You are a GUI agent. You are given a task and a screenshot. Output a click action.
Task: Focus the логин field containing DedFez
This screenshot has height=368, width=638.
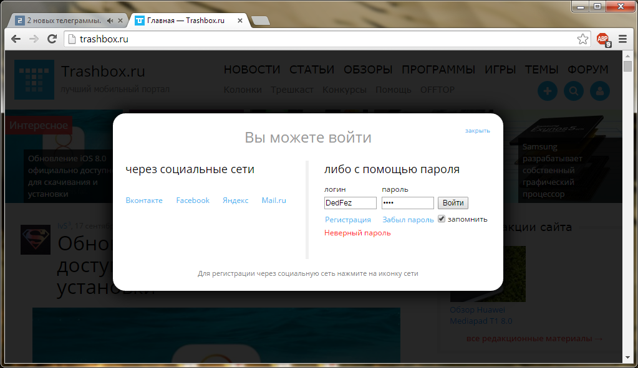[350, 203]
